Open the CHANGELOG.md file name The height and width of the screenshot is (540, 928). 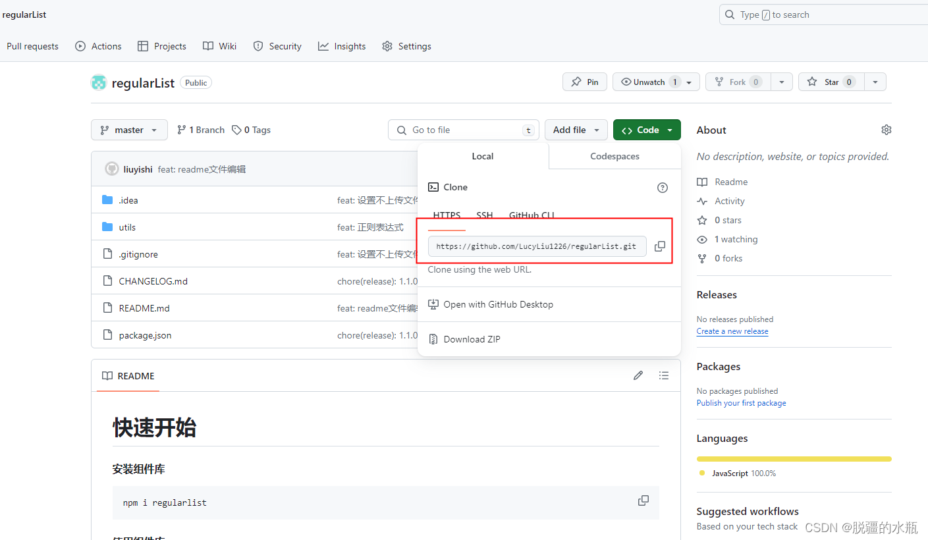click(153, 281)
